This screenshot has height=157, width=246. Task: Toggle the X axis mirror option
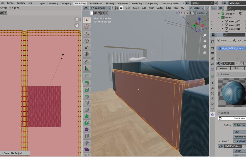tap(181, 13)
